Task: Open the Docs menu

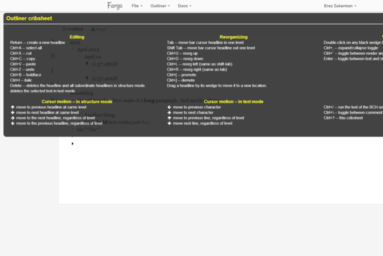Action: pyautogui.click(x=184, y=6)
